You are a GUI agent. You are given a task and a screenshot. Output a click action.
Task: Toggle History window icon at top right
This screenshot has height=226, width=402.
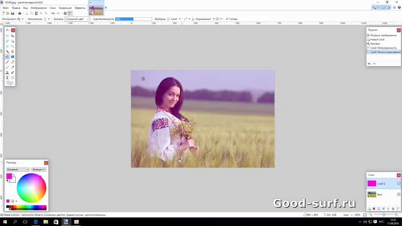click(x=378, y=7)
